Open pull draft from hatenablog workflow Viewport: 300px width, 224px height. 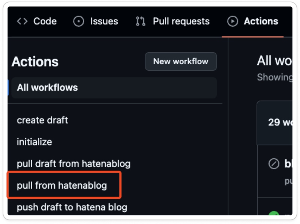coord(73,164)
